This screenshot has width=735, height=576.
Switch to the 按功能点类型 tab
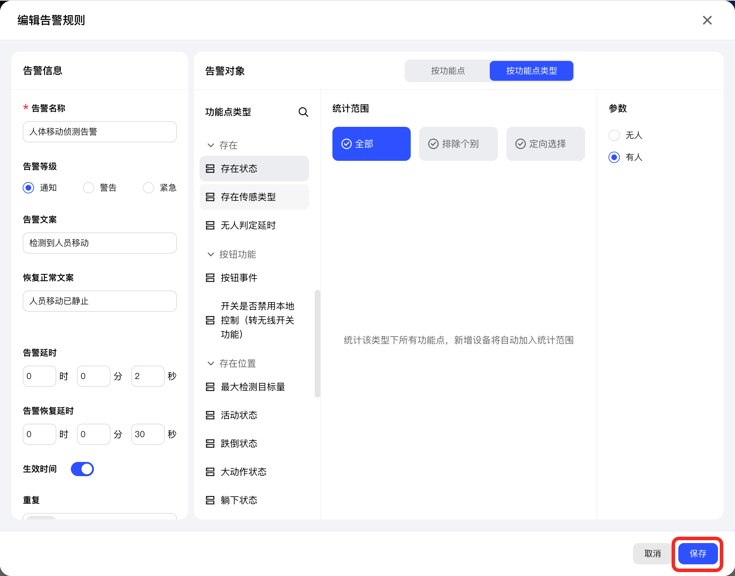pyautogui.click(x=532, y=71)
